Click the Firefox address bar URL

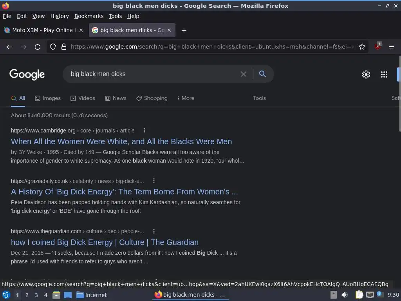[212, 47]
